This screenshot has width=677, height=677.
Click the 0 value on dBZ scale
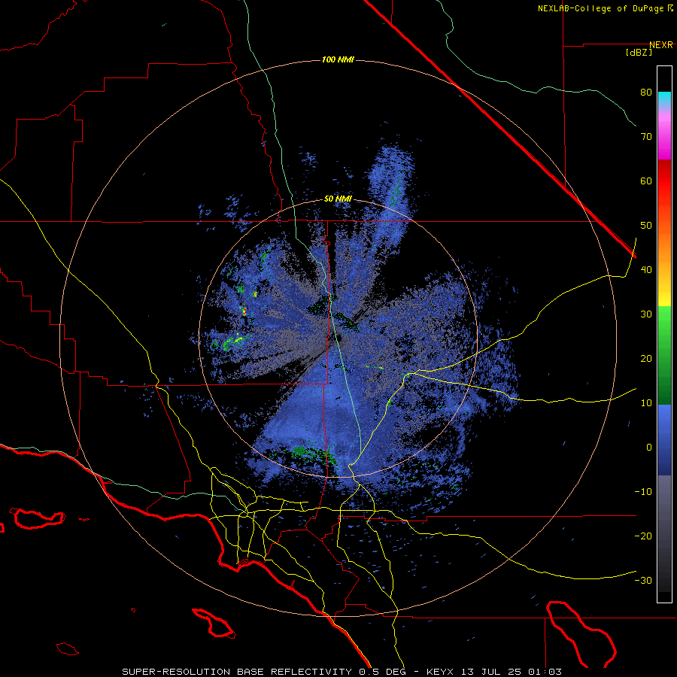pyautogui.click(x=649, y=448)
